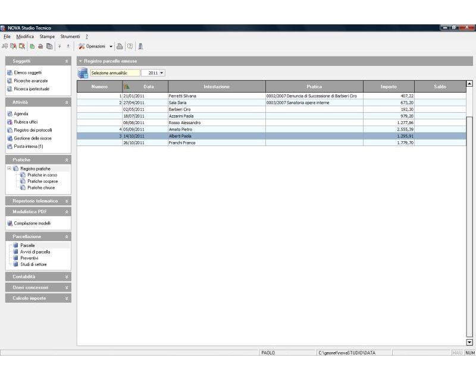
Task: Click the sort icon in the Data header
Action: (127, 87)
